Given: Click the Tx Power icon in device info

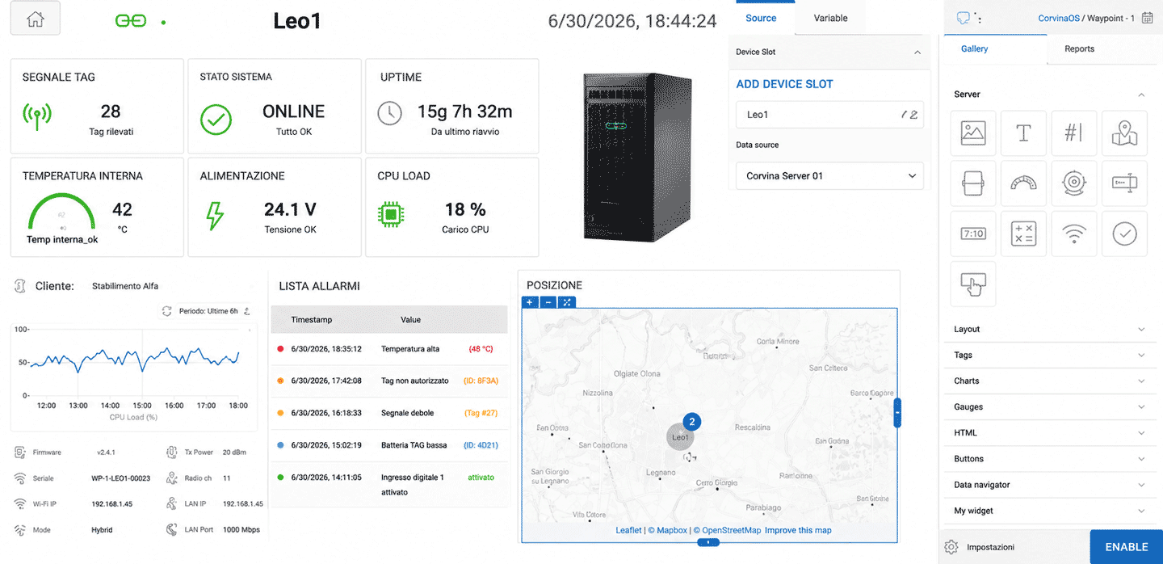Looking at the screenshot, I should [171, 452].
